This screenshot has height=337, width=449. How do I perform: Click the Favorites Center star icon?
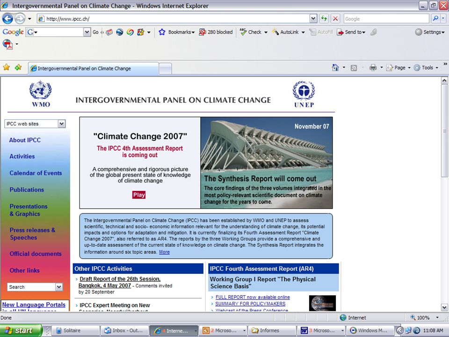click(6, 67)
